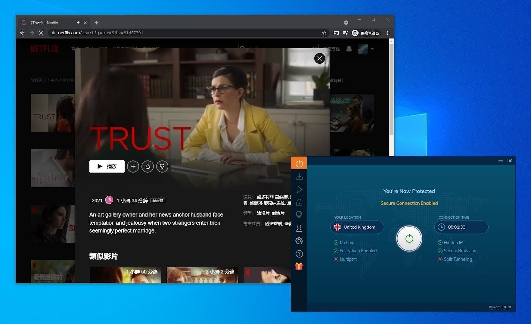Click the age rating 15 badge
531x324 pixels.
coord(109,200)
